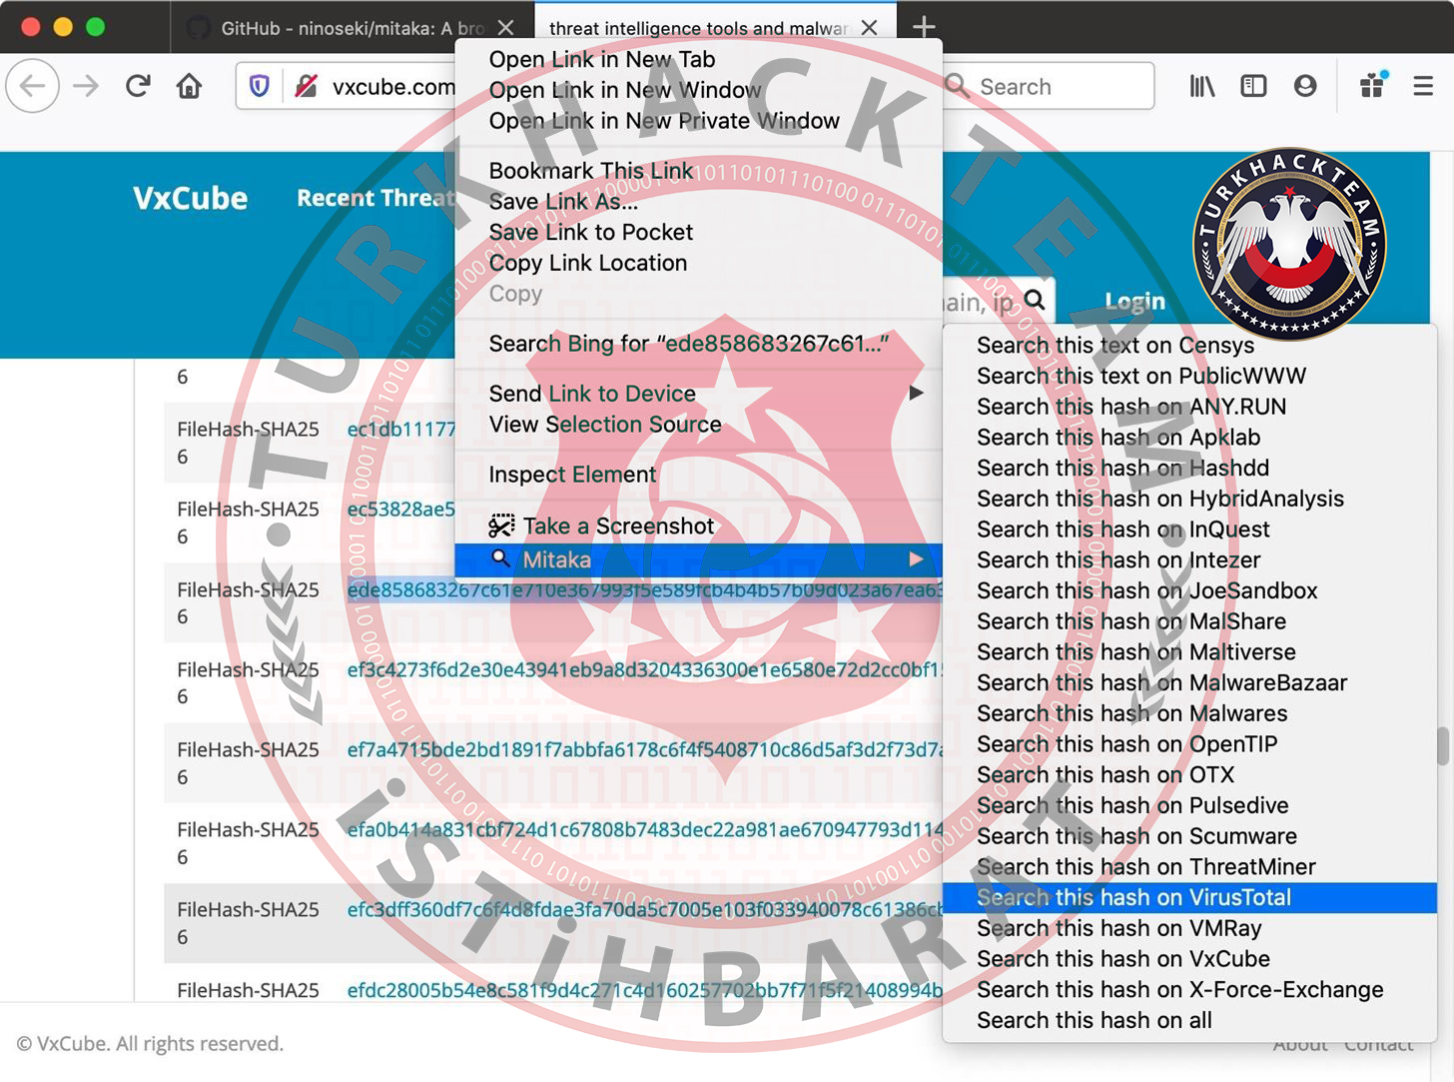The width and height of the screenshot is (1454, 1082).
Task: Select Search this hash on Malwares
Action: pyautogui.click(x=1189, y=714)
